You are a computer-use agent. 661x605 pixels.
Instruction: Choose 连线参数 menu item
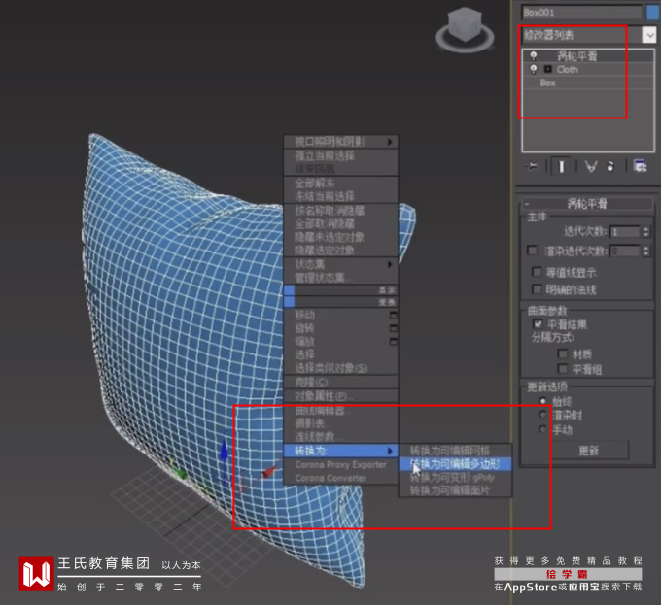340,437
